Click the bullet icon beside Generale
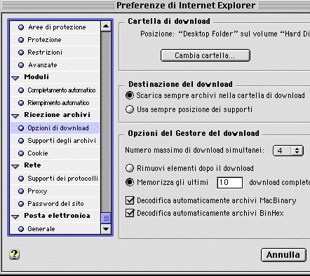310x276 pixels. pos(21,229)
